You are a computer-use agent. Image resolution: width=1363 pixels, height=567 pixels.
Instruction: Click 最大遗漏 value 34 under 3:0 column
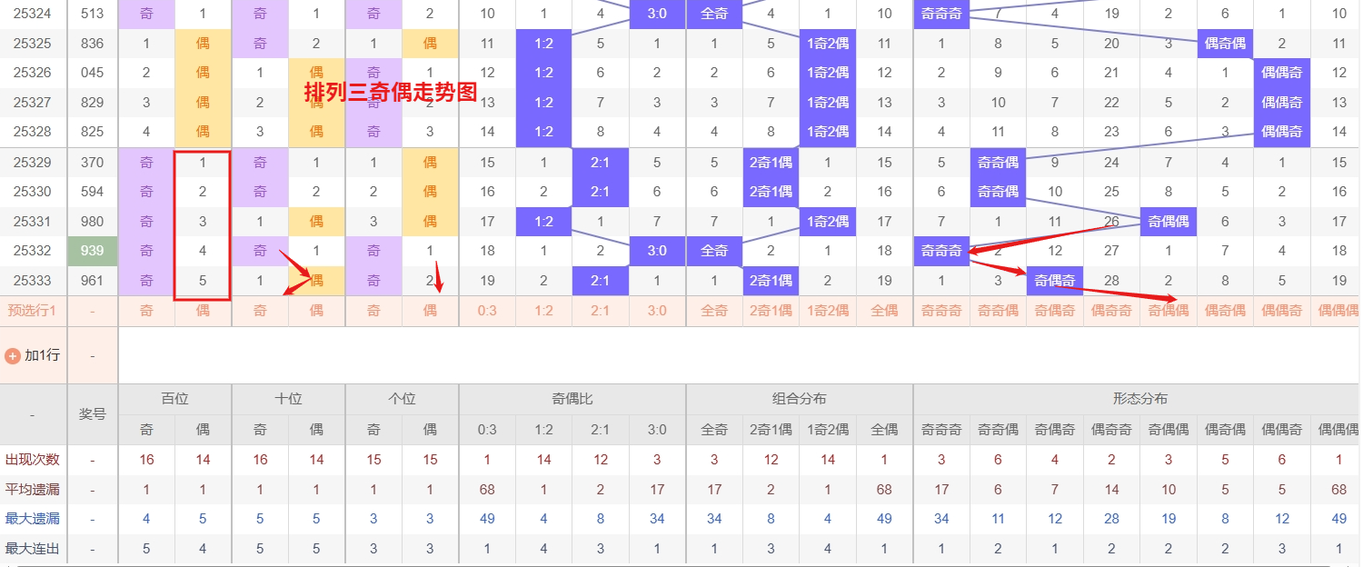point(657,519)
